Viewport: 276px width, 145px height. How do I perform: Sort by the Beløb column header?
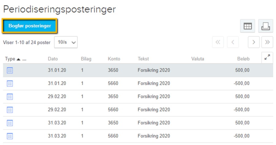point(243,59)
